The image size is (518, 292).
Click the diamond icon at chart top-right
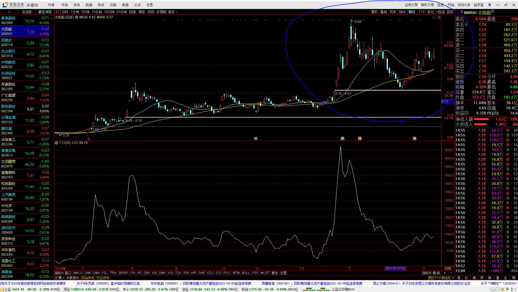tap(434, 17)
